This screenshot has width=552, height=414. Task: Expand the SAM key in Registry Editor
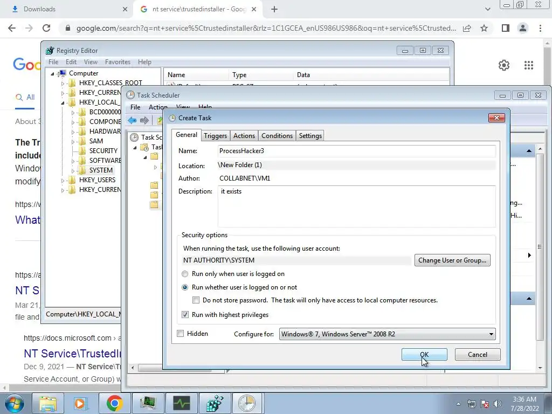click(x=73, y=142)
